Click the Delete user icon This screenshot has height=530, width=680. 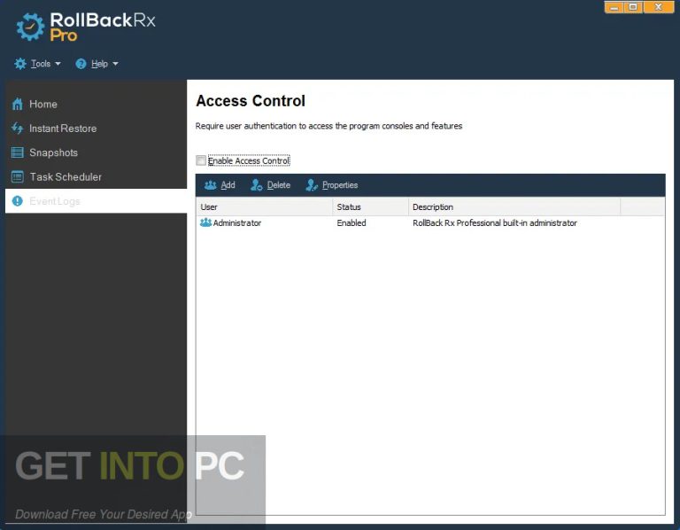[x=256, y=185]
